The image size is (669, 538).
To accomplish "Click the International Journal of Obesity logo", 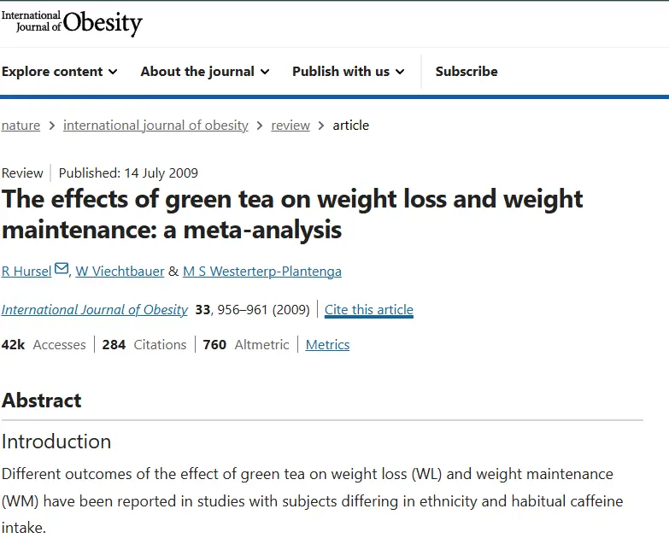I will tap(72, 23).
